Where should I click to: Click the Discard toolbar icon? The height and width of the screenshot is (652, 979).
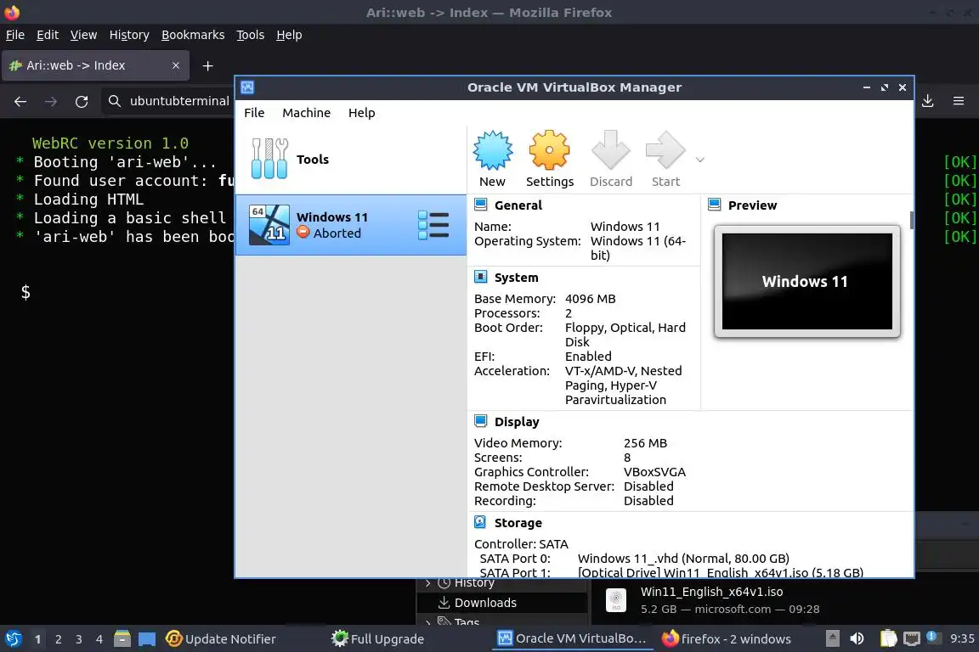point(611,149)
